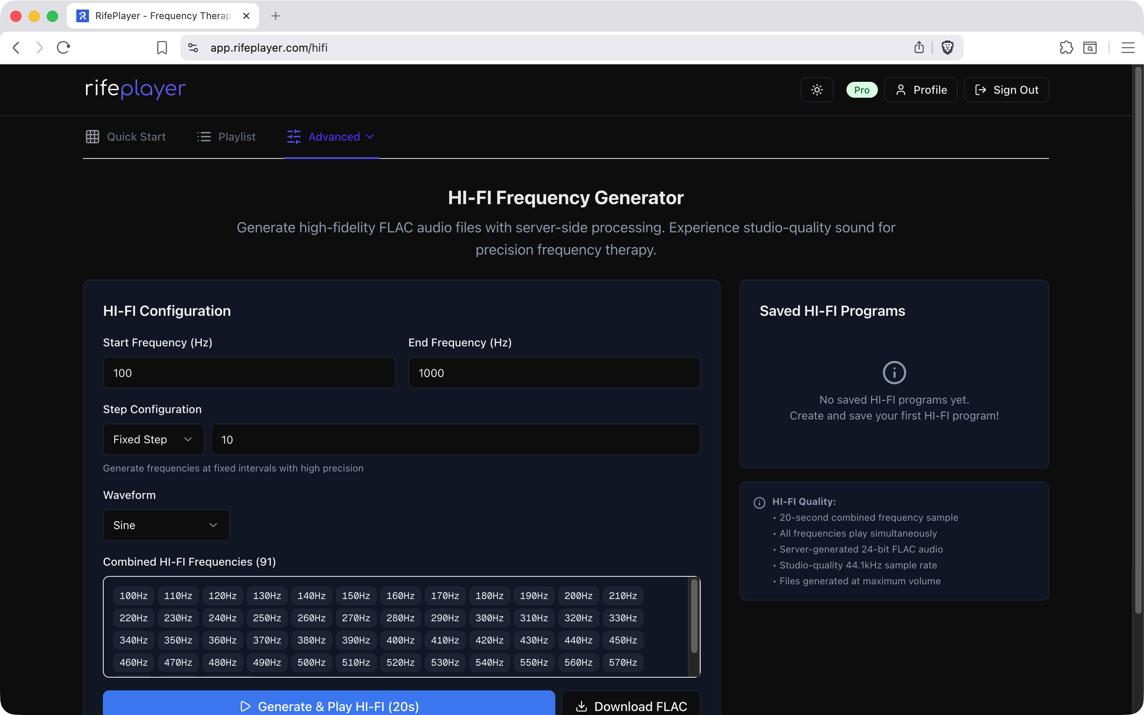Switch to Playlist tab

pyautogui.click(x=226, y=137)
